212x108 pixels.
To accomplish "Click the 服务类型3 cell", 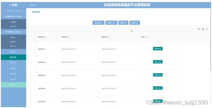I will click(42, 75).
